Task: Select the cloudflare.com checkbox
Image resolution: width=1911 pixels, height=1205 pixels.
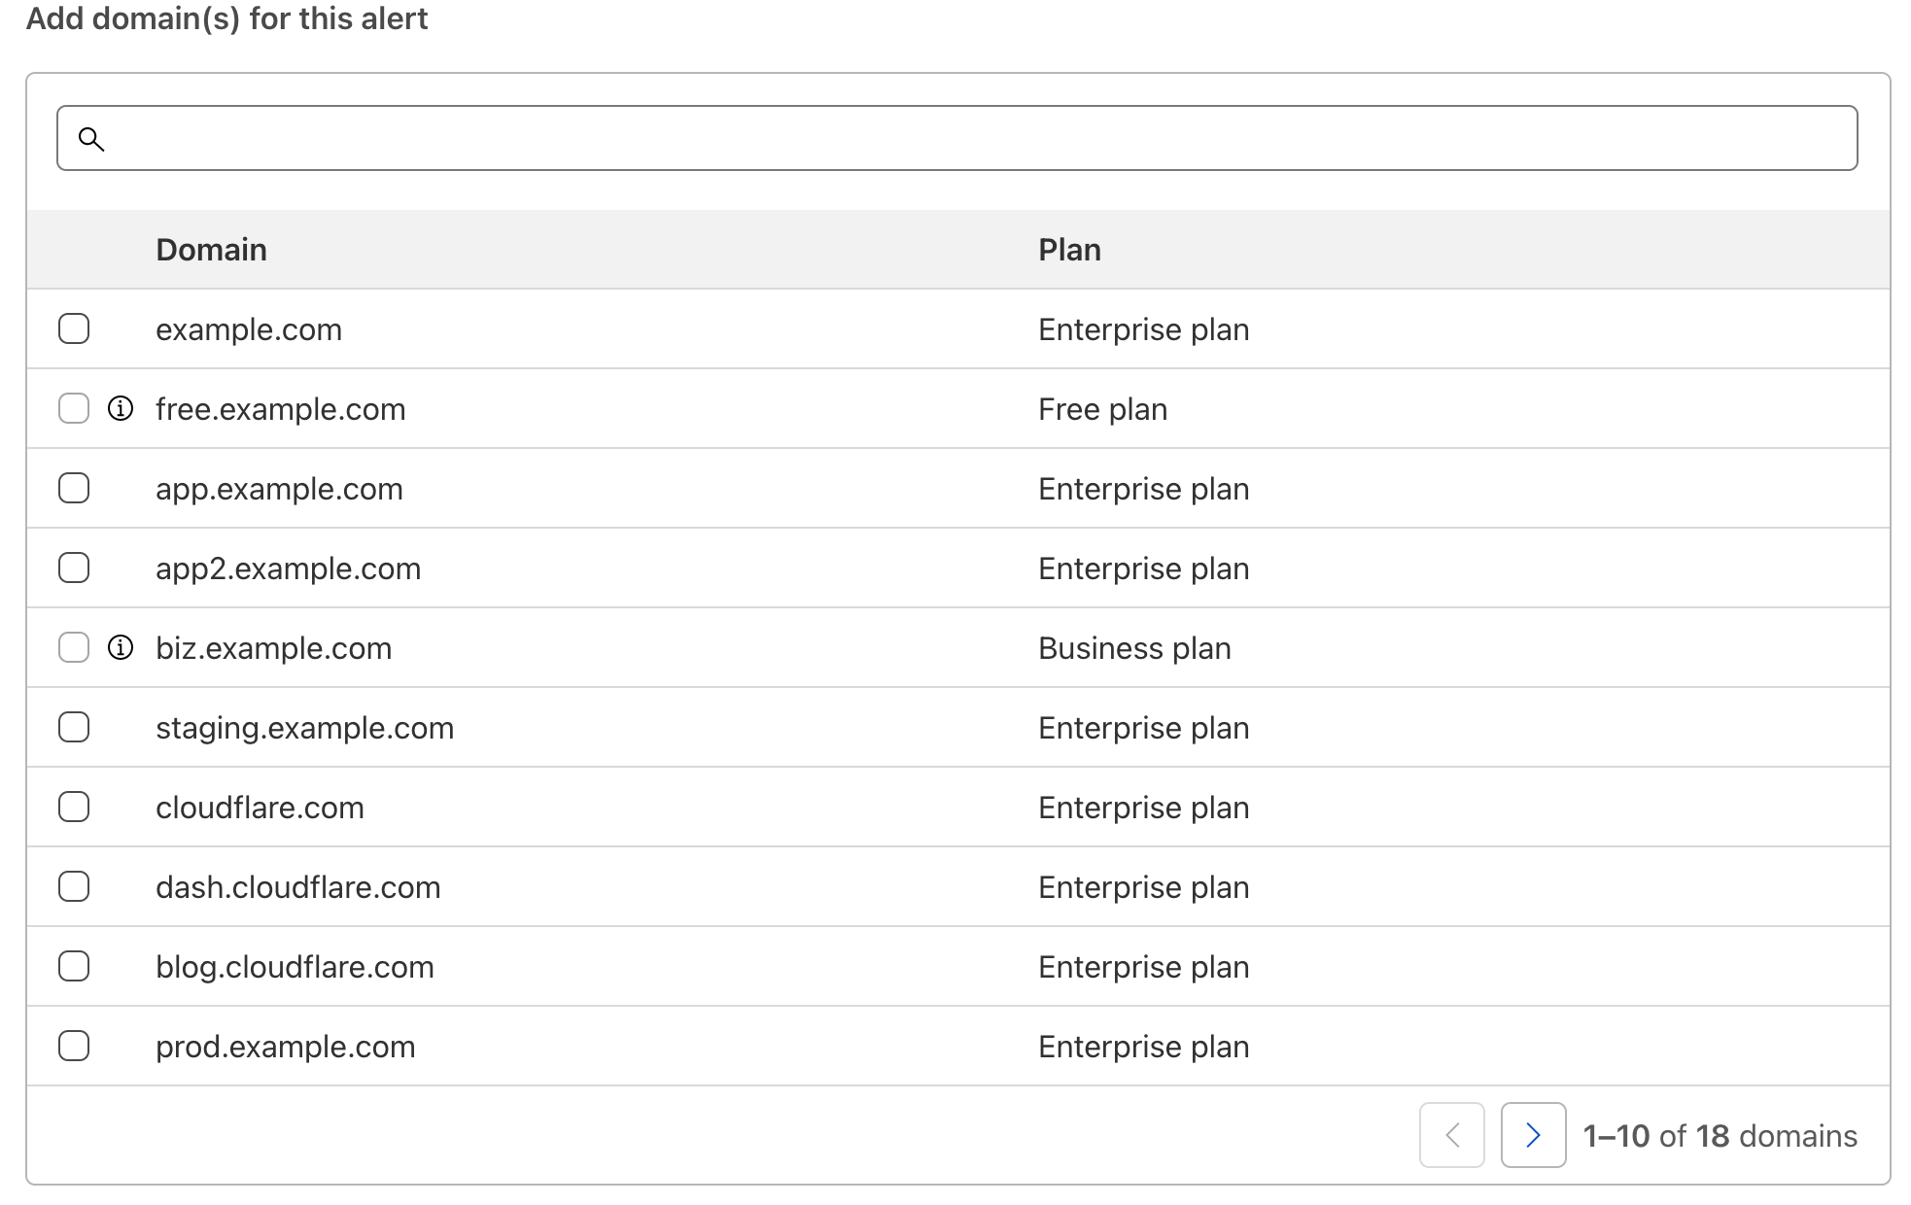Action: 74,807
